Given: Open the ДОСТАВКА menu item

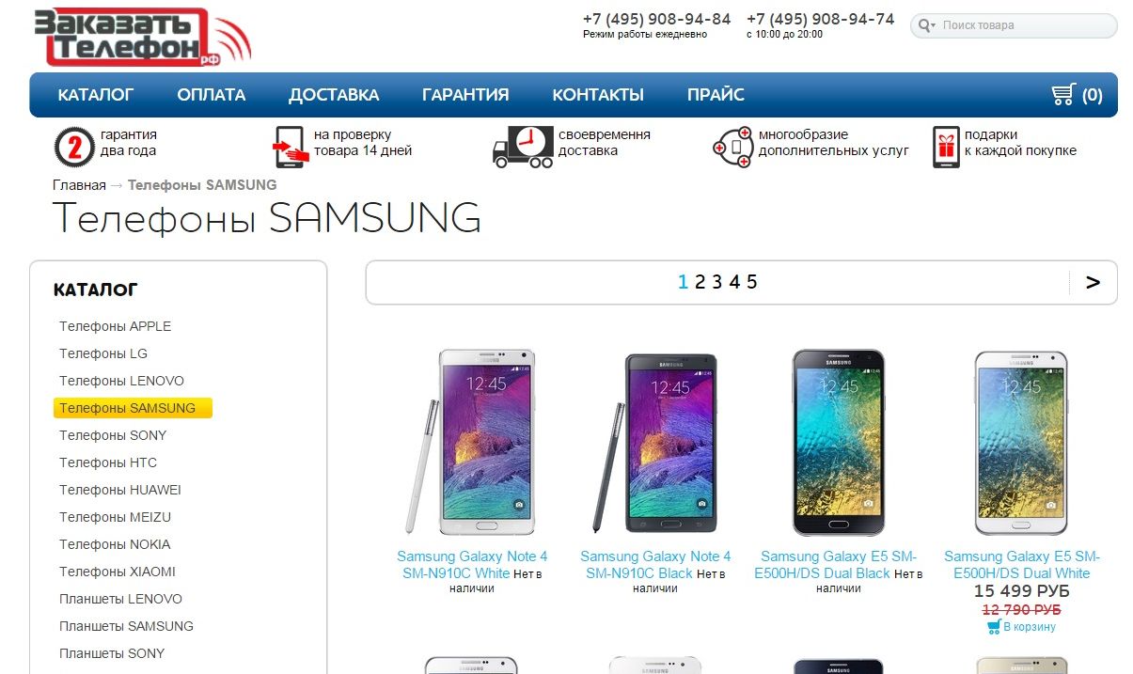Looking at the screenshot, I should pyautogui.click(x=334, y=94).
